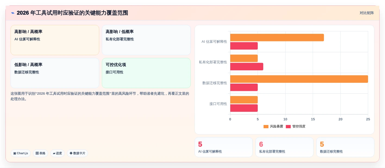Click the red bar for 私有化部署完整性
The image size is (385, 168).
(x=247, y=67)
